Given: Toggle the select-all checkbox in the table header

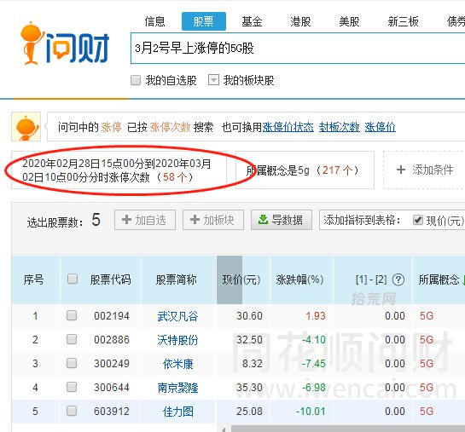Looking at the screenshot, I should click(x=73, y=279).
